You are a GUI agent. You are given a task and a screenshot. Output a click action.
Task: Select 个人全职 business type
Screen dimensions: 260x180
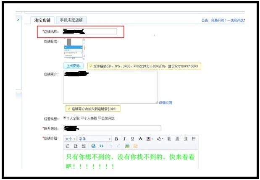click(65, 117)
